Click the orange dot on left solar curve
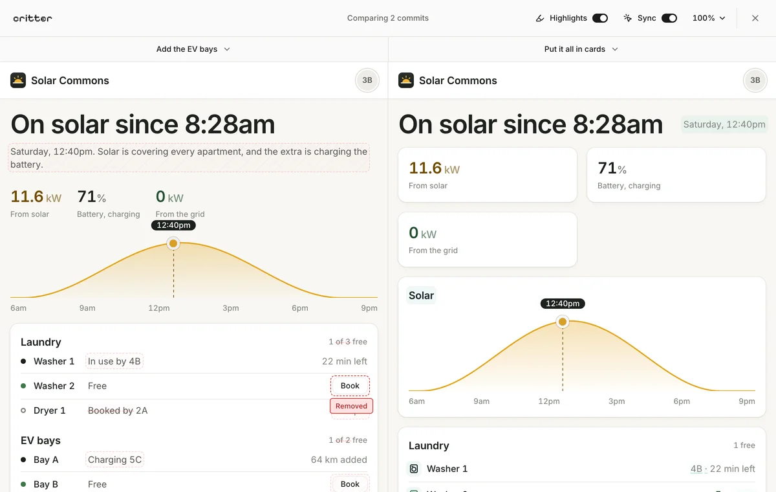 click(173, 243)
